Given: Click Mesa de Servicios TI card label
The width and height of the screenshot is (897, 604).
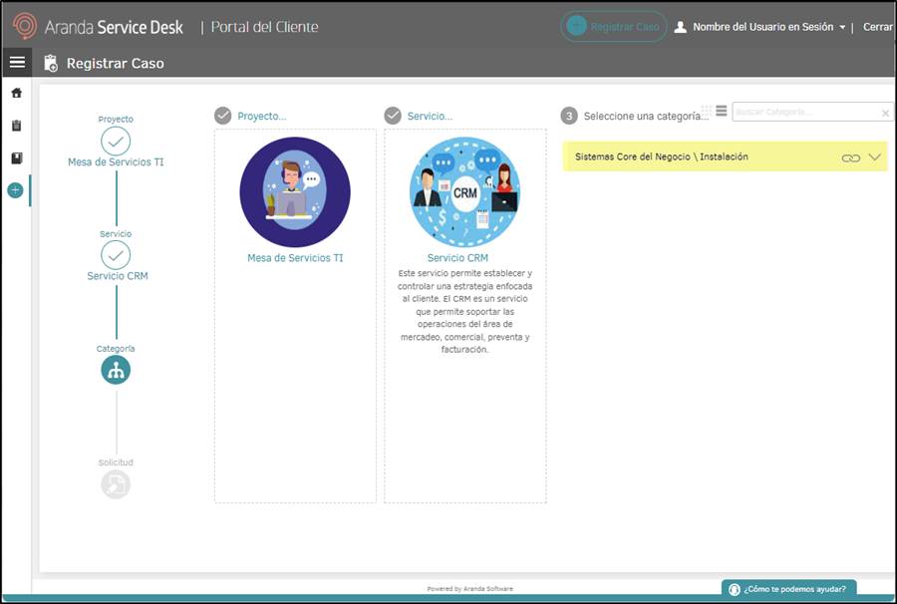Looking at the screenshot, I should pos(295,258).
